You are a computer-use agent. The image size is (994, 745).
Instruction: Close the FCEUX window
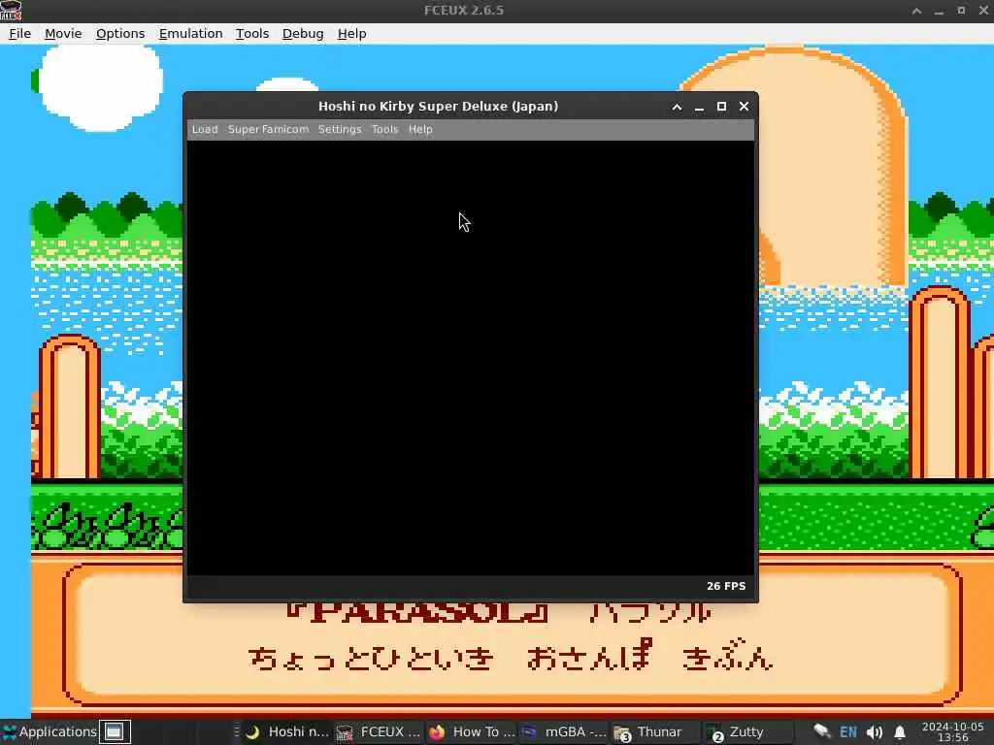[x=983, y=11]
